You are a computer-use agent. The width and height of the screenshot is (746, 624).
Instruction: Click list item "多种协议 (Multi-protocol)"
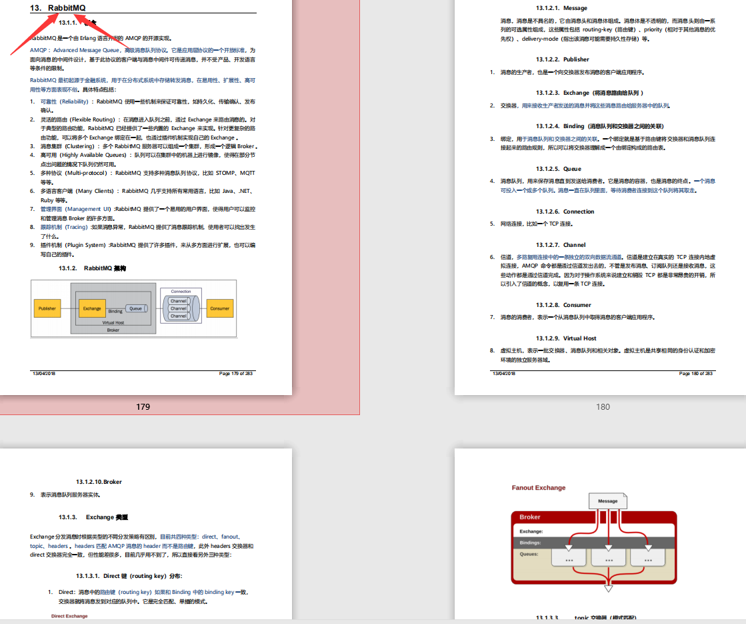coord(74,173)
